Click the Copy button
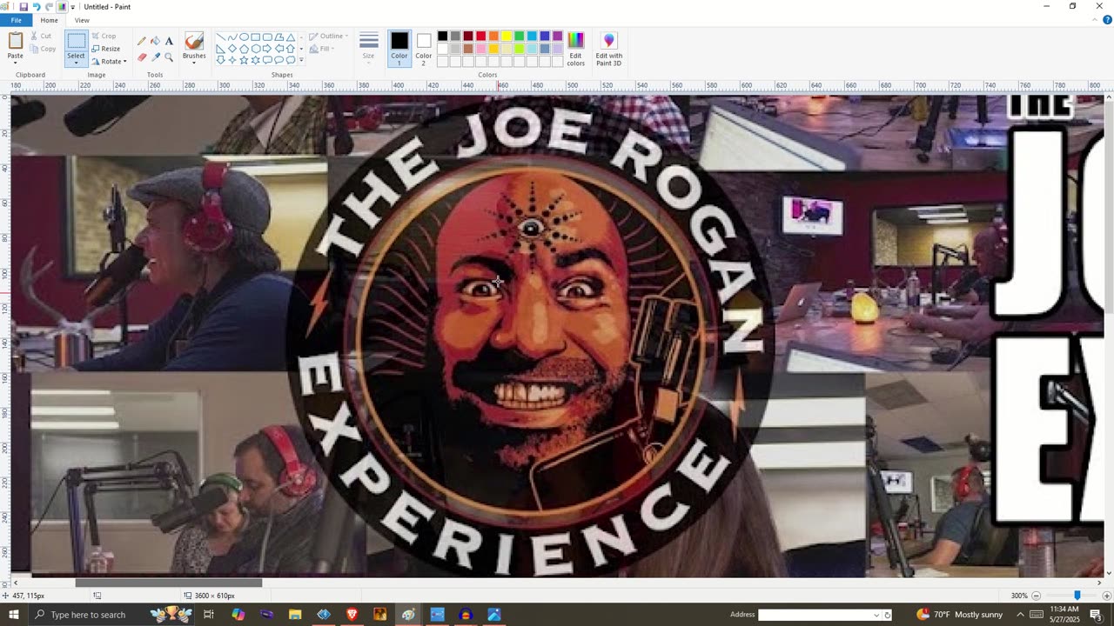 (43, 49)
